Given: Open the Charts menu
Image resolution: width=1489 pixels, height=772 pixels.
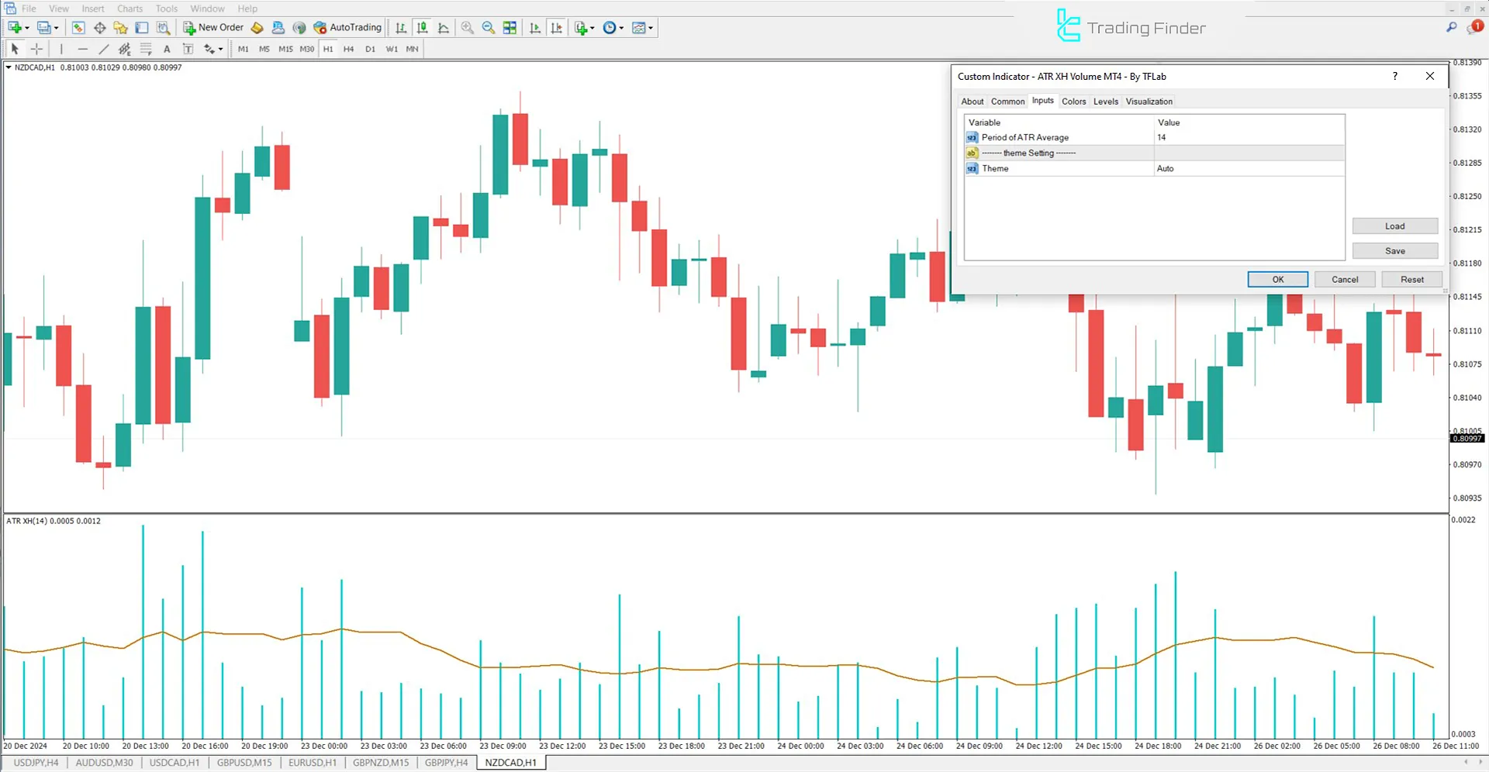Looking at the screenshot, I should [x=129, y=9].
